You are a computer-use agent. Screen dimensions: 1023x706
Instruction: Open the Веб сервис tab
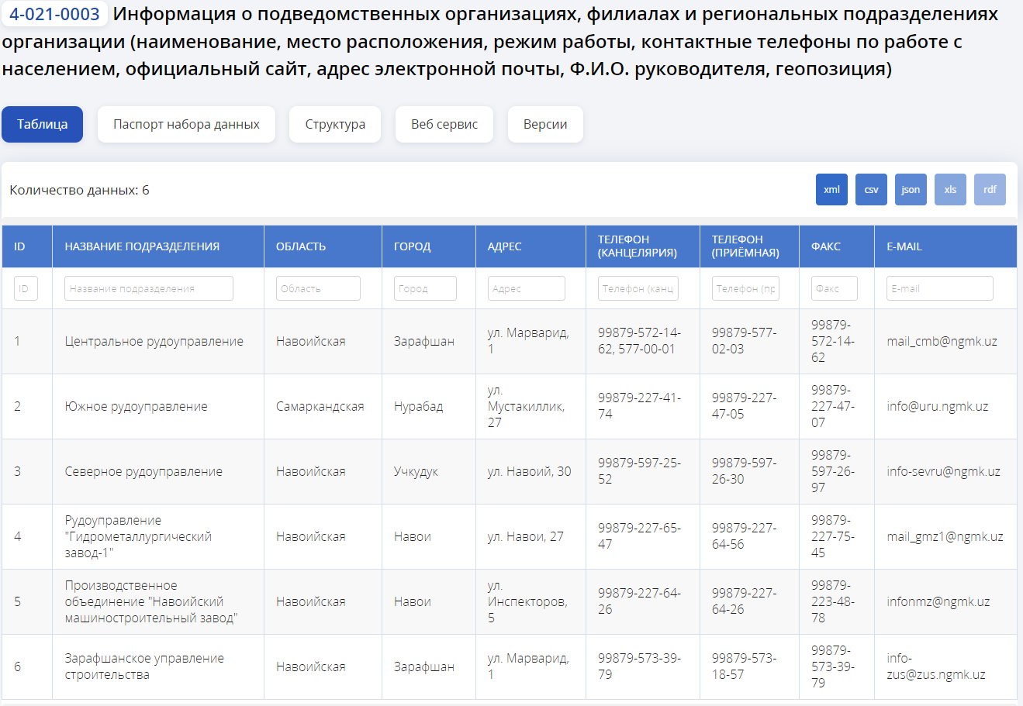[444, 125]
